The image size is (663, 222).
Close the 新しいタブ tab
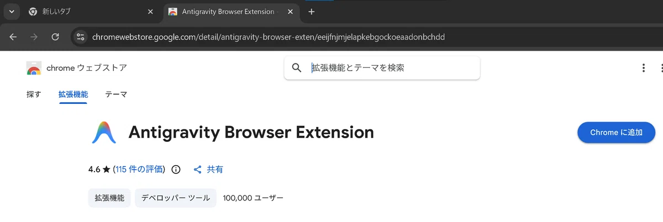point(151,12)
